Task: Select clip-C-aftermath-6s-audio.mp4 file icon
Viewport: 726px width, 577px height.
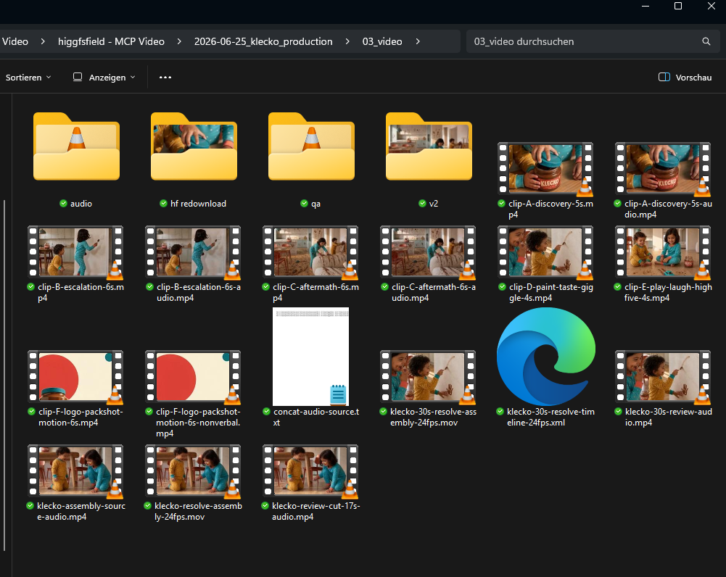Action: pyautogui.click(x=429, y=252)
